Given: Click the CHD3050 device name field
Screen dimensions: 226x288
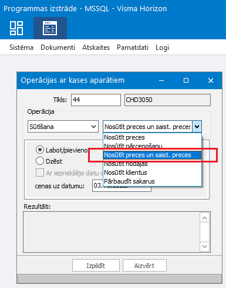Looking at the screenshot, I should [167, 100].
